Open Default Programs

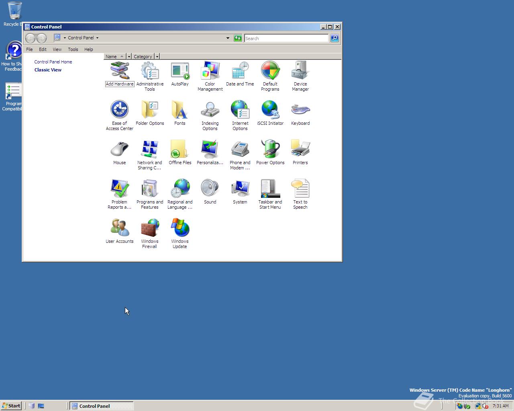coord(270,76)
